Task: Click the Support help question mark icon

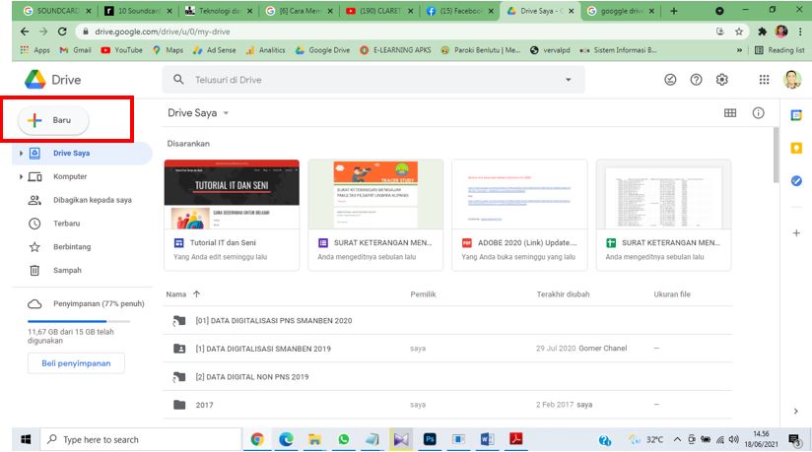Action: 697,80
